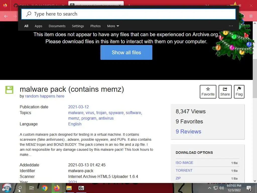Open the antivirus topic link
The image size is (257, 193).
coord(106,118)
